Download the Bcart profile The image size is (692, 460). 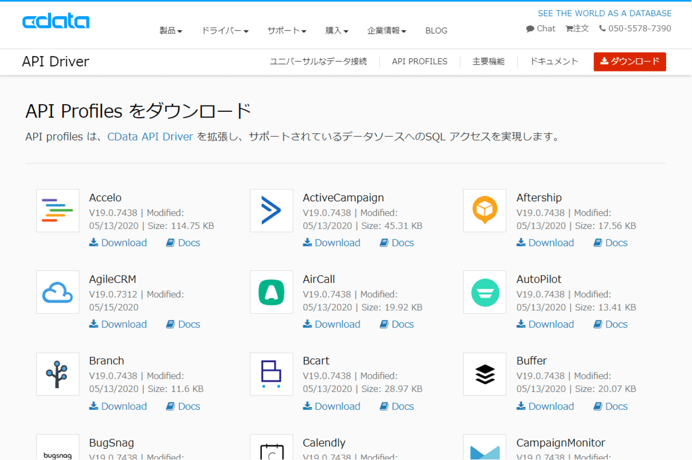332,406
